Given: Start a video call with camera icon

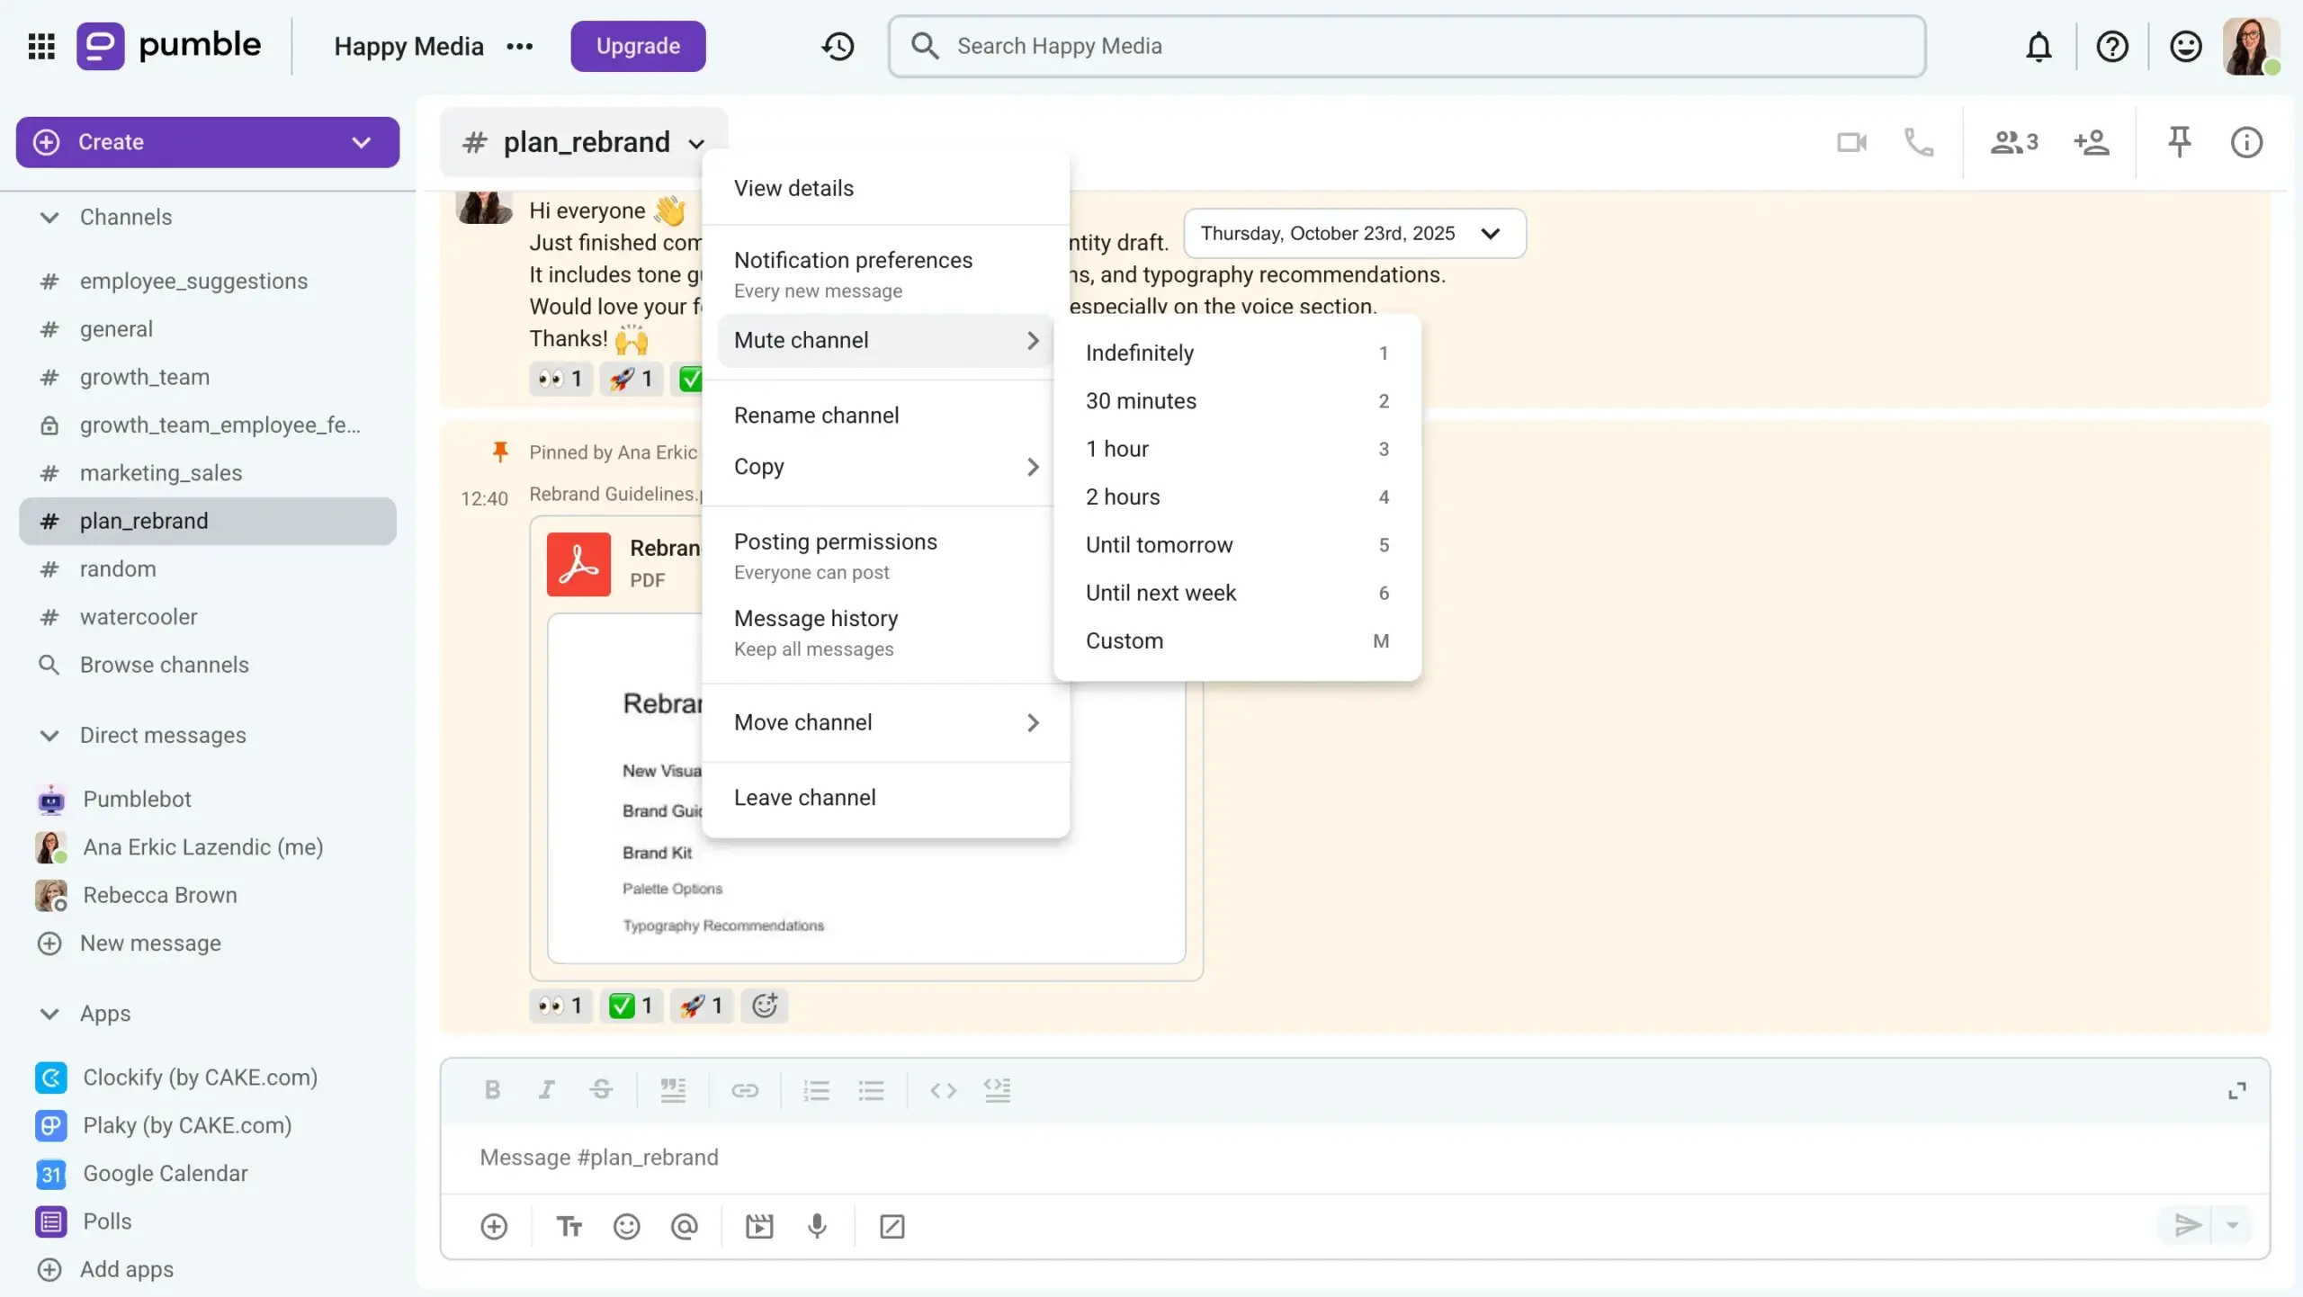Looking at the screenshot, I should pyautogui.click(x=1851, y=142).
